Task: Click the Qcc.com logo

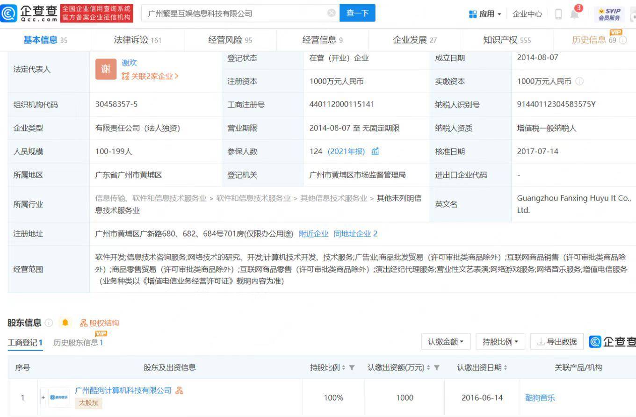Action: pyautogui.click(x=29, y=13)
